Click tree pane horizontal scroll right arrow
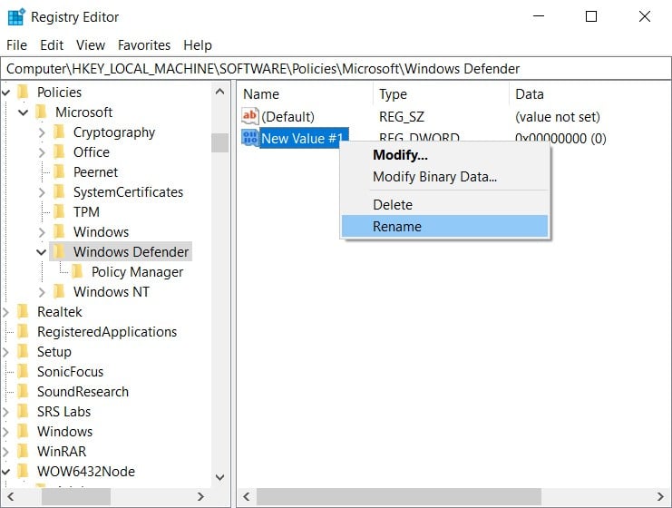The height and width of the screenshot is (508, 672). [200, 496]
